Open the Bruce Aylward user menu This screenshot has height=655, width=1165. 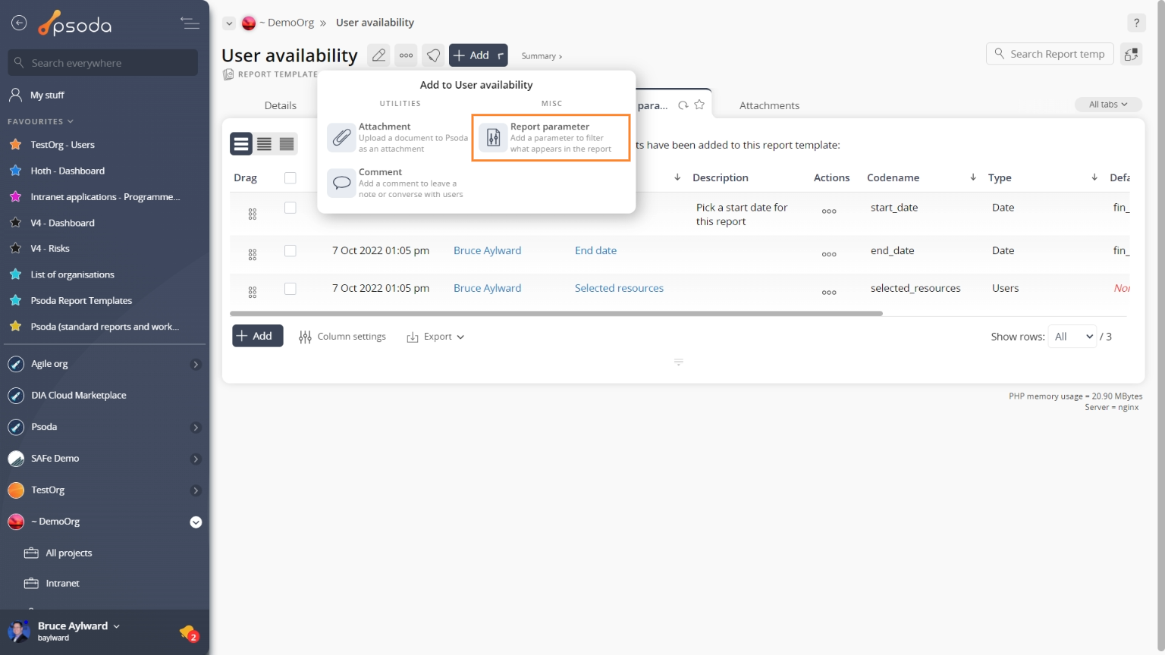click(x=79, y=626)
